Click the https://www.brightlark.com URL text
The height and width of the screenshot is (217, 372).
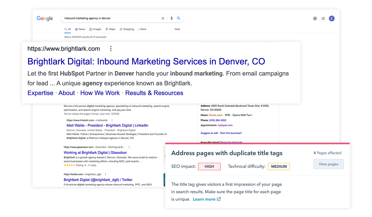64,49
